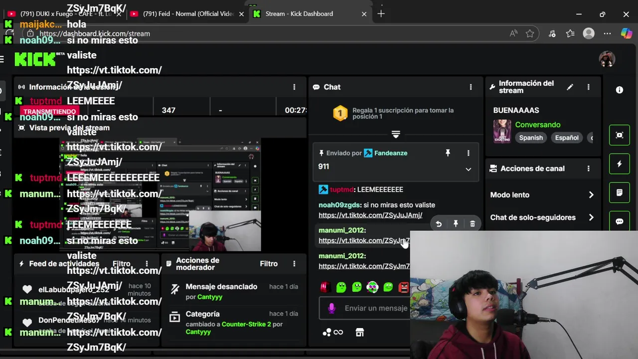Delete the hovered chat message
This screenshot has width=638, height=359.
473,224
